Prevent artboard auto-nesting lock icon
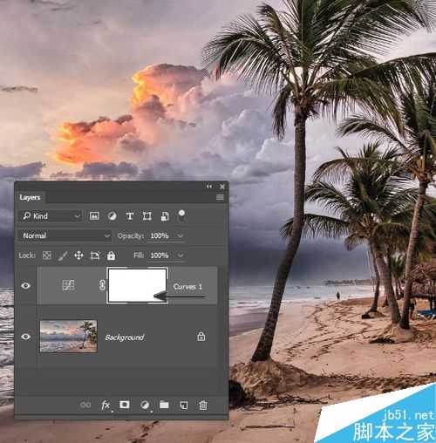This screenshot has height=443, width=436. 95,256
